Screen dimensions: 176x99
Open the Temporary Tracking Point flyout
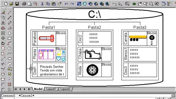(114, 4)
